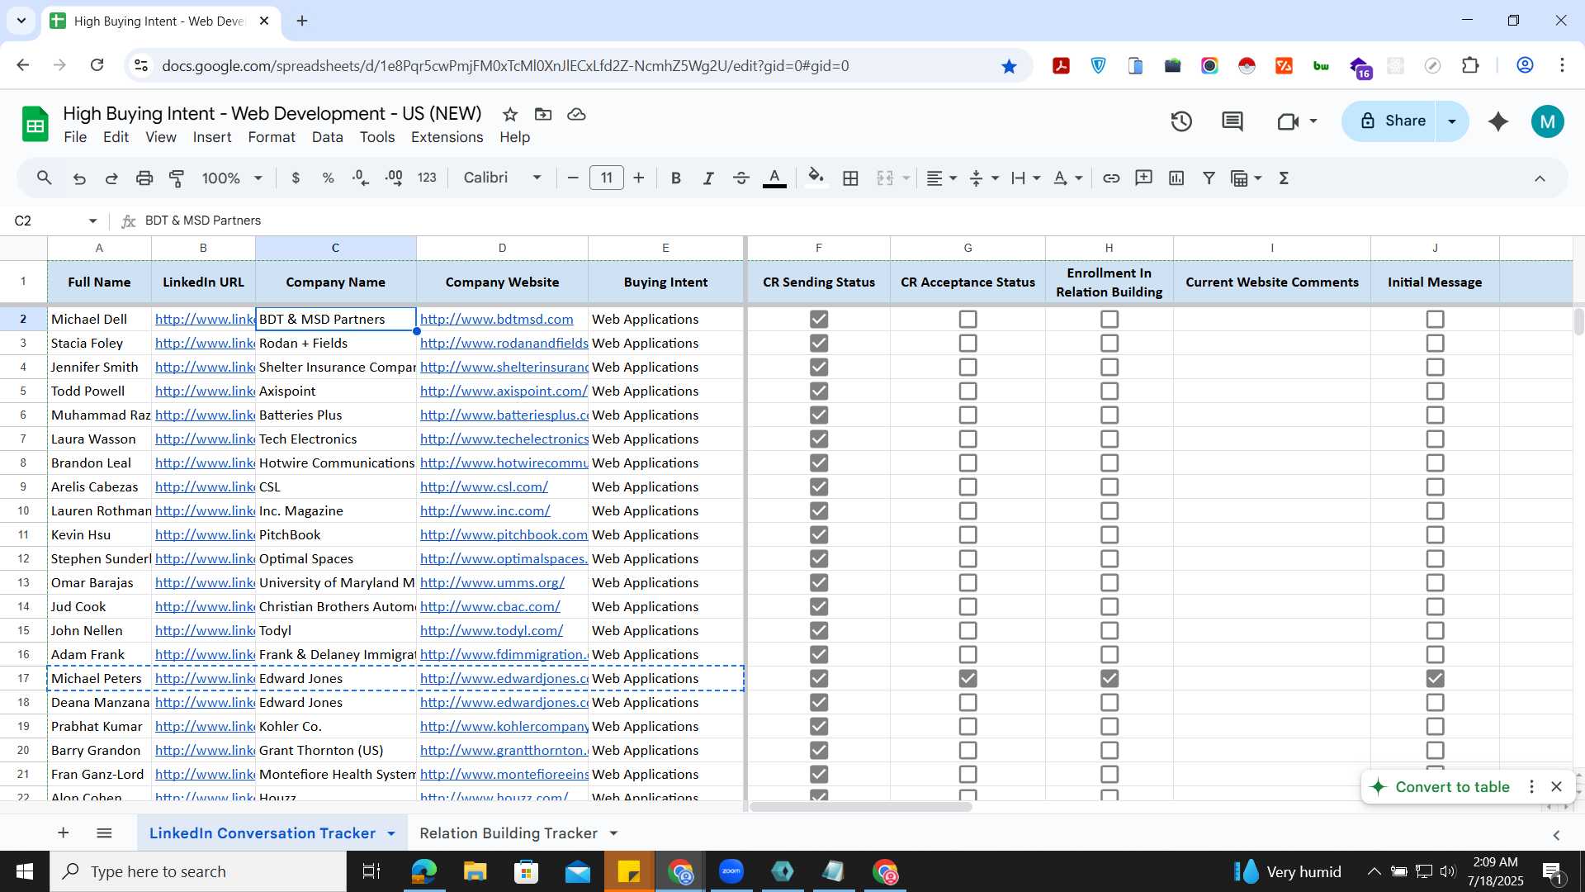This screenshot has width=1585, height=892.
Task: Open Share options dropdown arrow
Action: pyautogui.click(x=1452, y=121)
